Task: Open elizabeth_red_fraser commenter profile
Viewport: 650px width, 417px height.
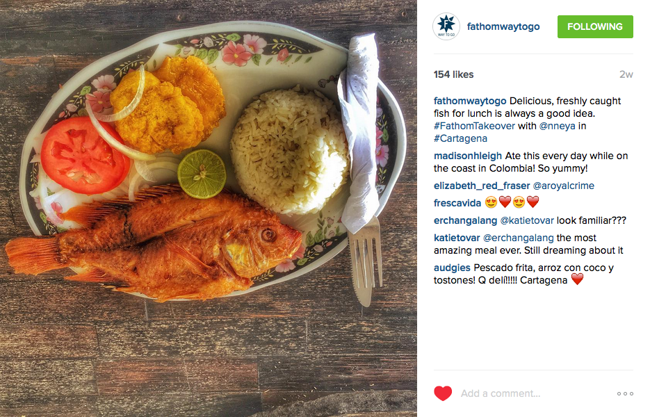Action: [x=482, y=186]
